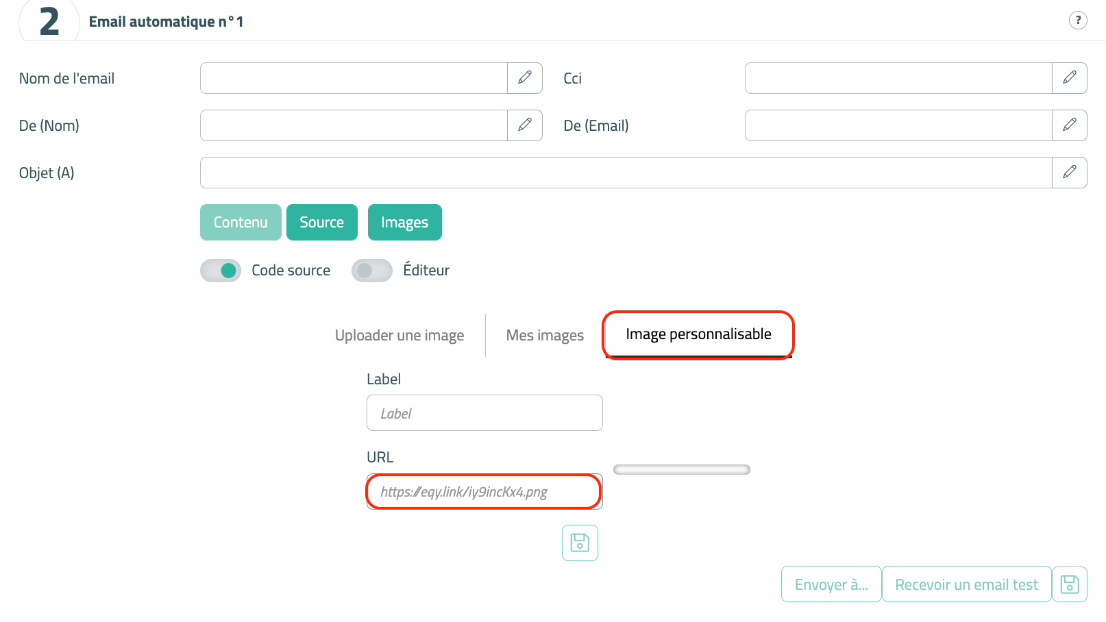Enable the Éditeur switch
This screenshot has height=622, width=1106.
[x=371, y=271]
